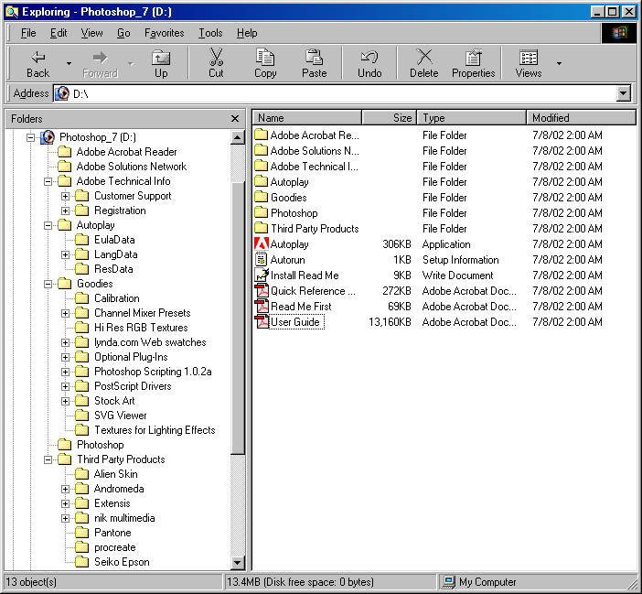642x594 pixels.
Task: Sort files by the Modified column header
Action: [581, 117]
